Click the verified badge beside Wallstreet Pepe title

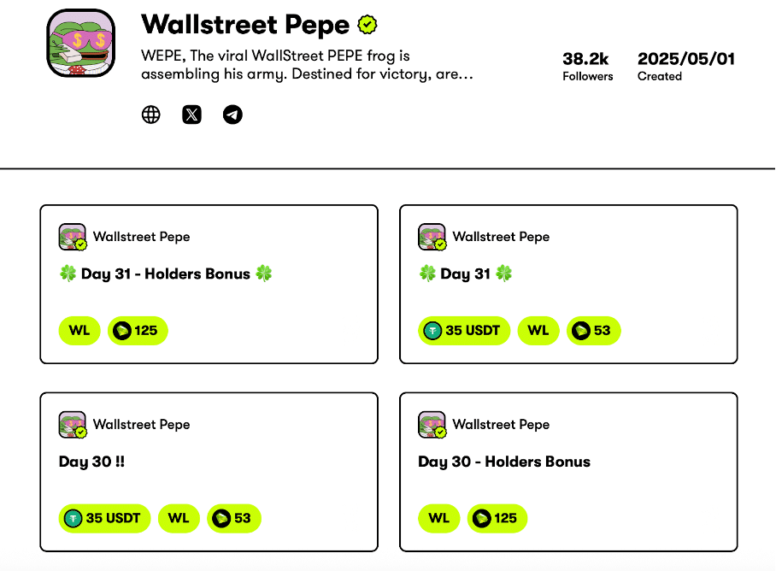pyautogui.click(x=367, y=25)
